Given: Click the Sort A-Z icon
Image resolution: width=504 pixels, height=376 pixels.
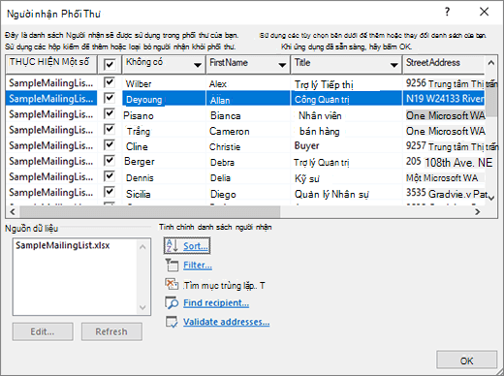Looking at the screenshot, I should 172,246.
